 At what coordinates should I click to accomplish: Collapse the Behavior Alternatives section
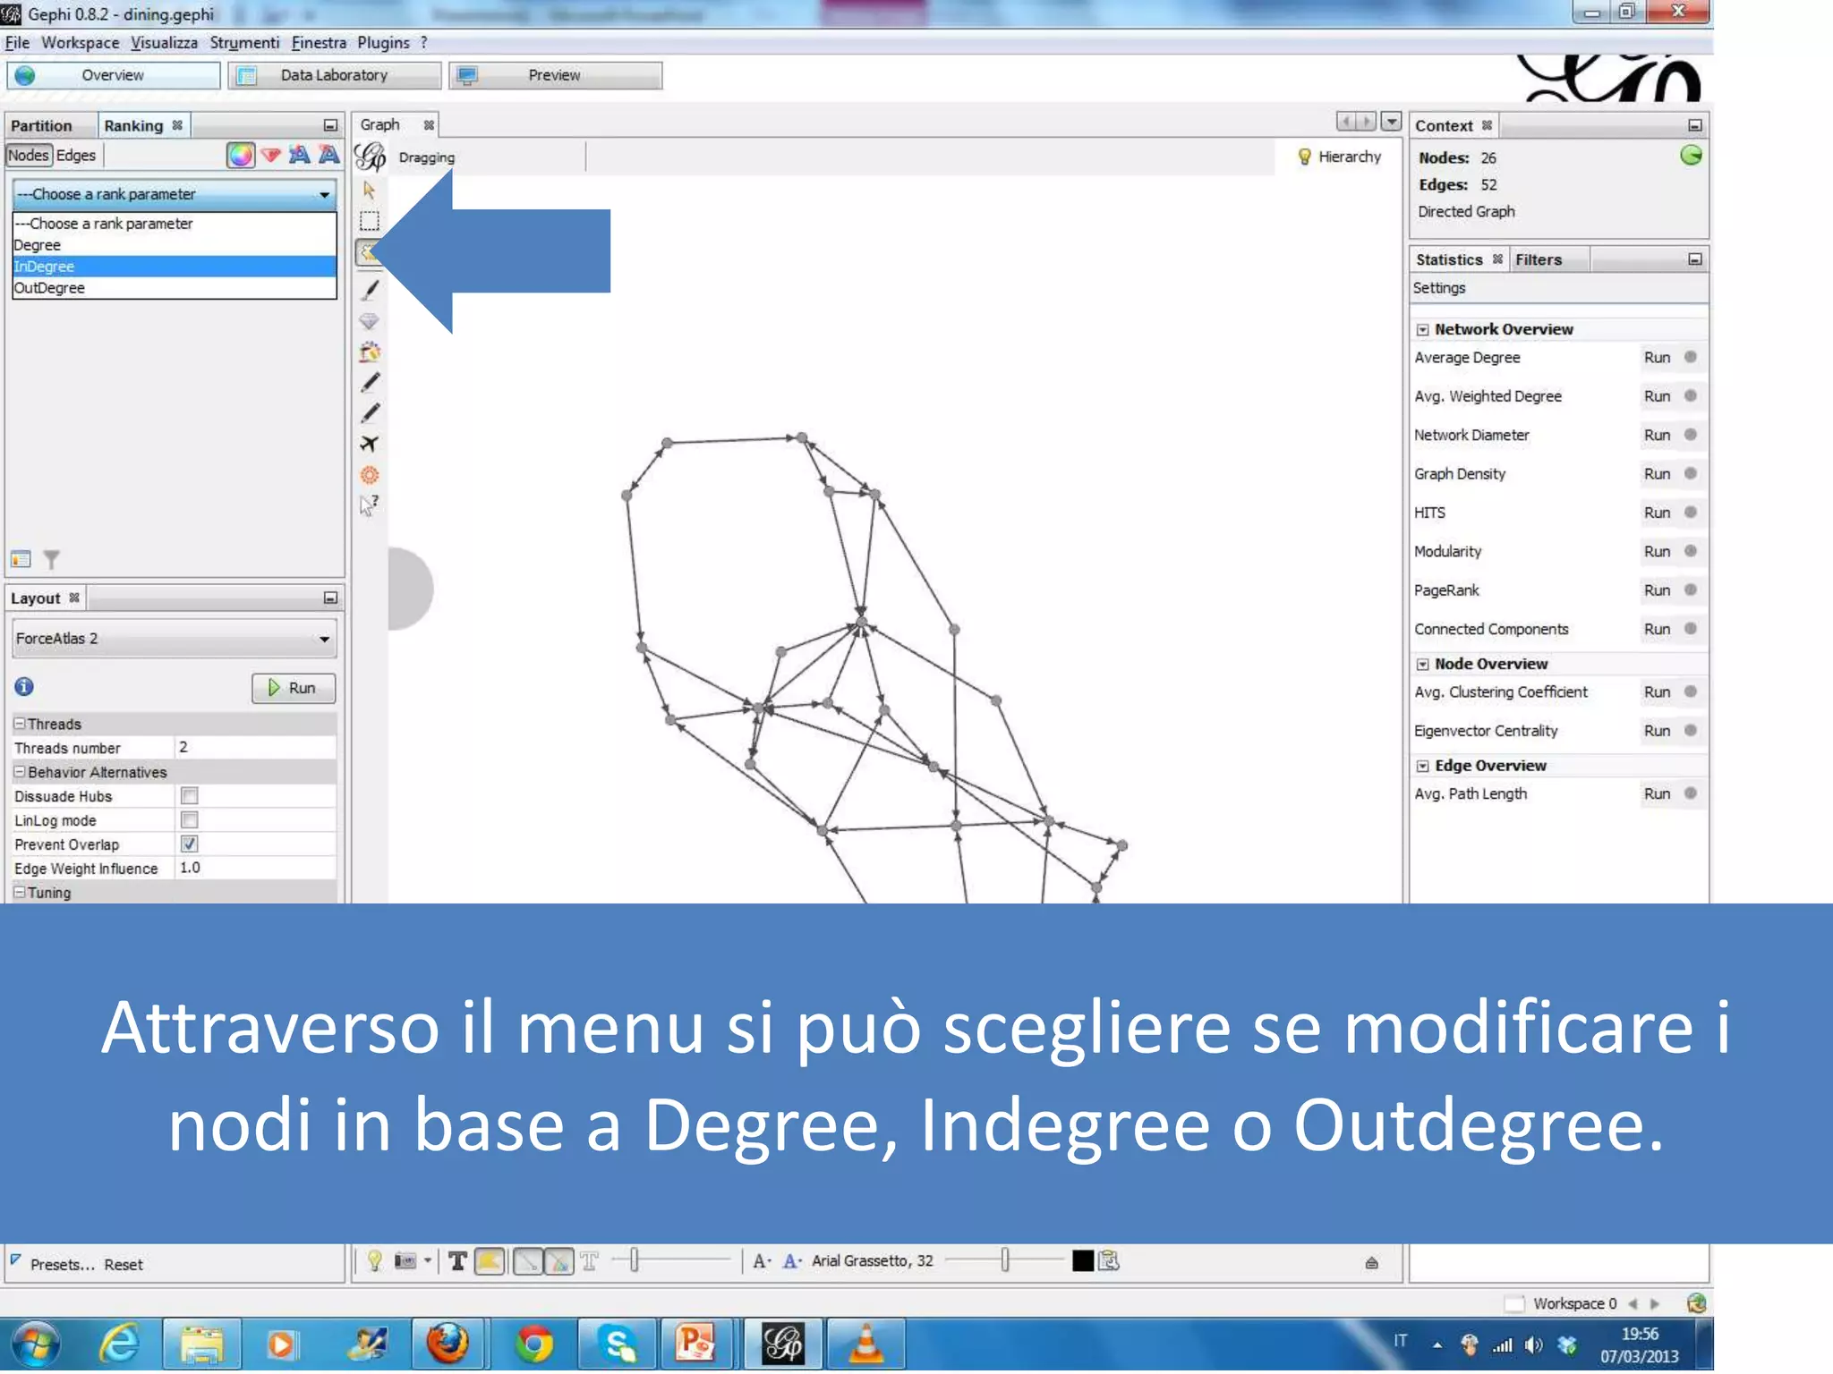coord(20,771)
